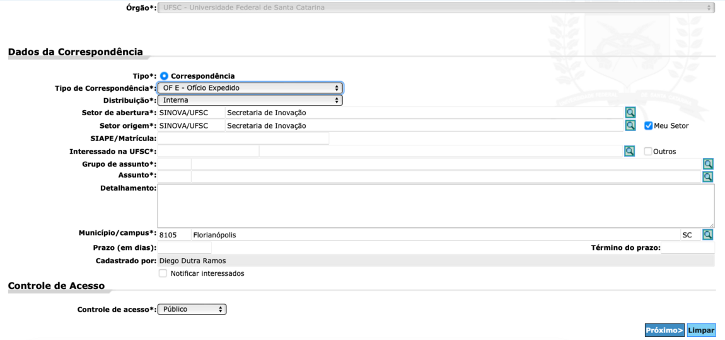725x340 pixels.
Task: Search for Interessado na UFSC
Action: point(629,151)
